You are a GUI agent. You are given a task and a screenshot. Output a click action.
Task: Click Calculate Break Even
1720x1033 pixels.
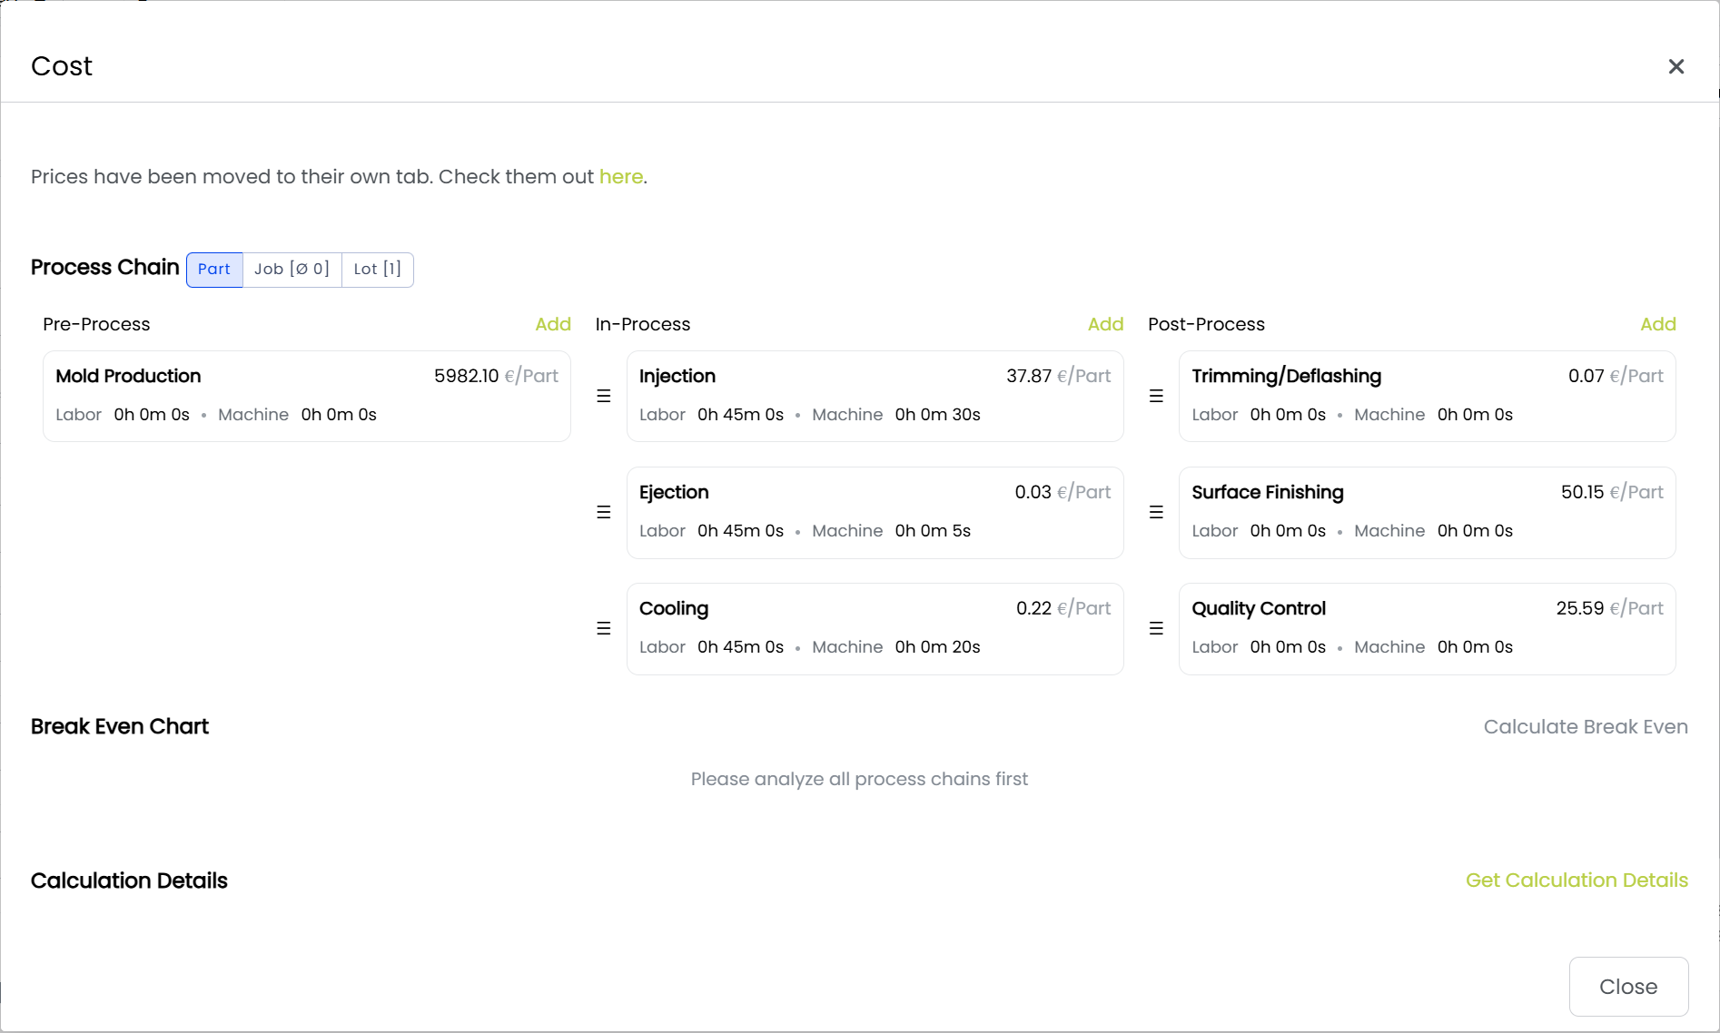click(1585, 727)
